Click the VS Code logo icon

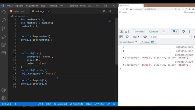coord(3,5)
